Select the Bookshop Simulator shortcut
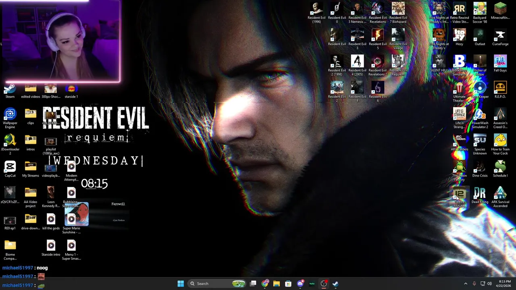 coord(460,66)
